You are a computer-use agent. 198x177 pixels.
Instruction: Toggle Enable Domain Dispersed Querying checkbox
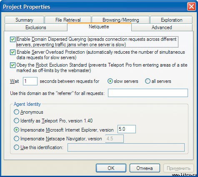13,40
